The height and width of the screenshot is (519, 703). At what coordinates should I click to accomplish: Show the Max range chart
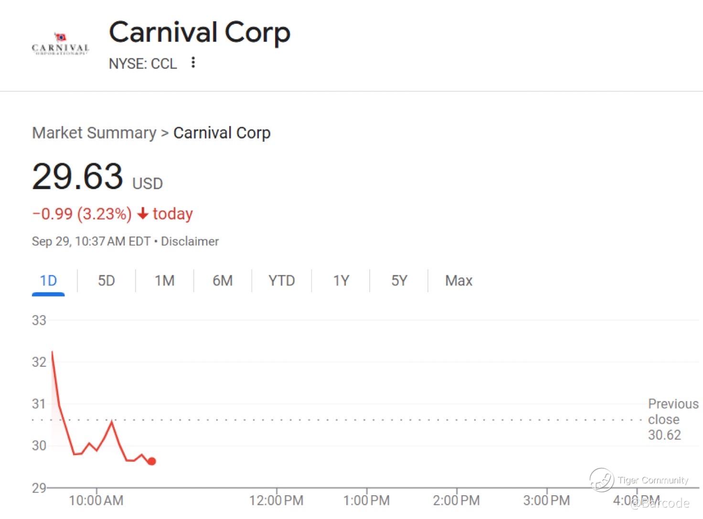[x=458, y=281]
